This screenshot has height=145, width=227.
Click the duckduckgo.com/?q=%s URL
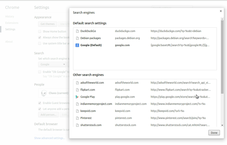coord(176,31)
